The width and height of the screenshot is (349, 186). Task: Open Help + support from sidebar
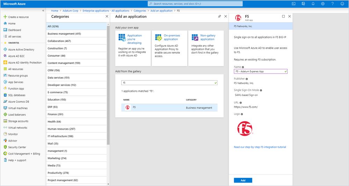15,160
